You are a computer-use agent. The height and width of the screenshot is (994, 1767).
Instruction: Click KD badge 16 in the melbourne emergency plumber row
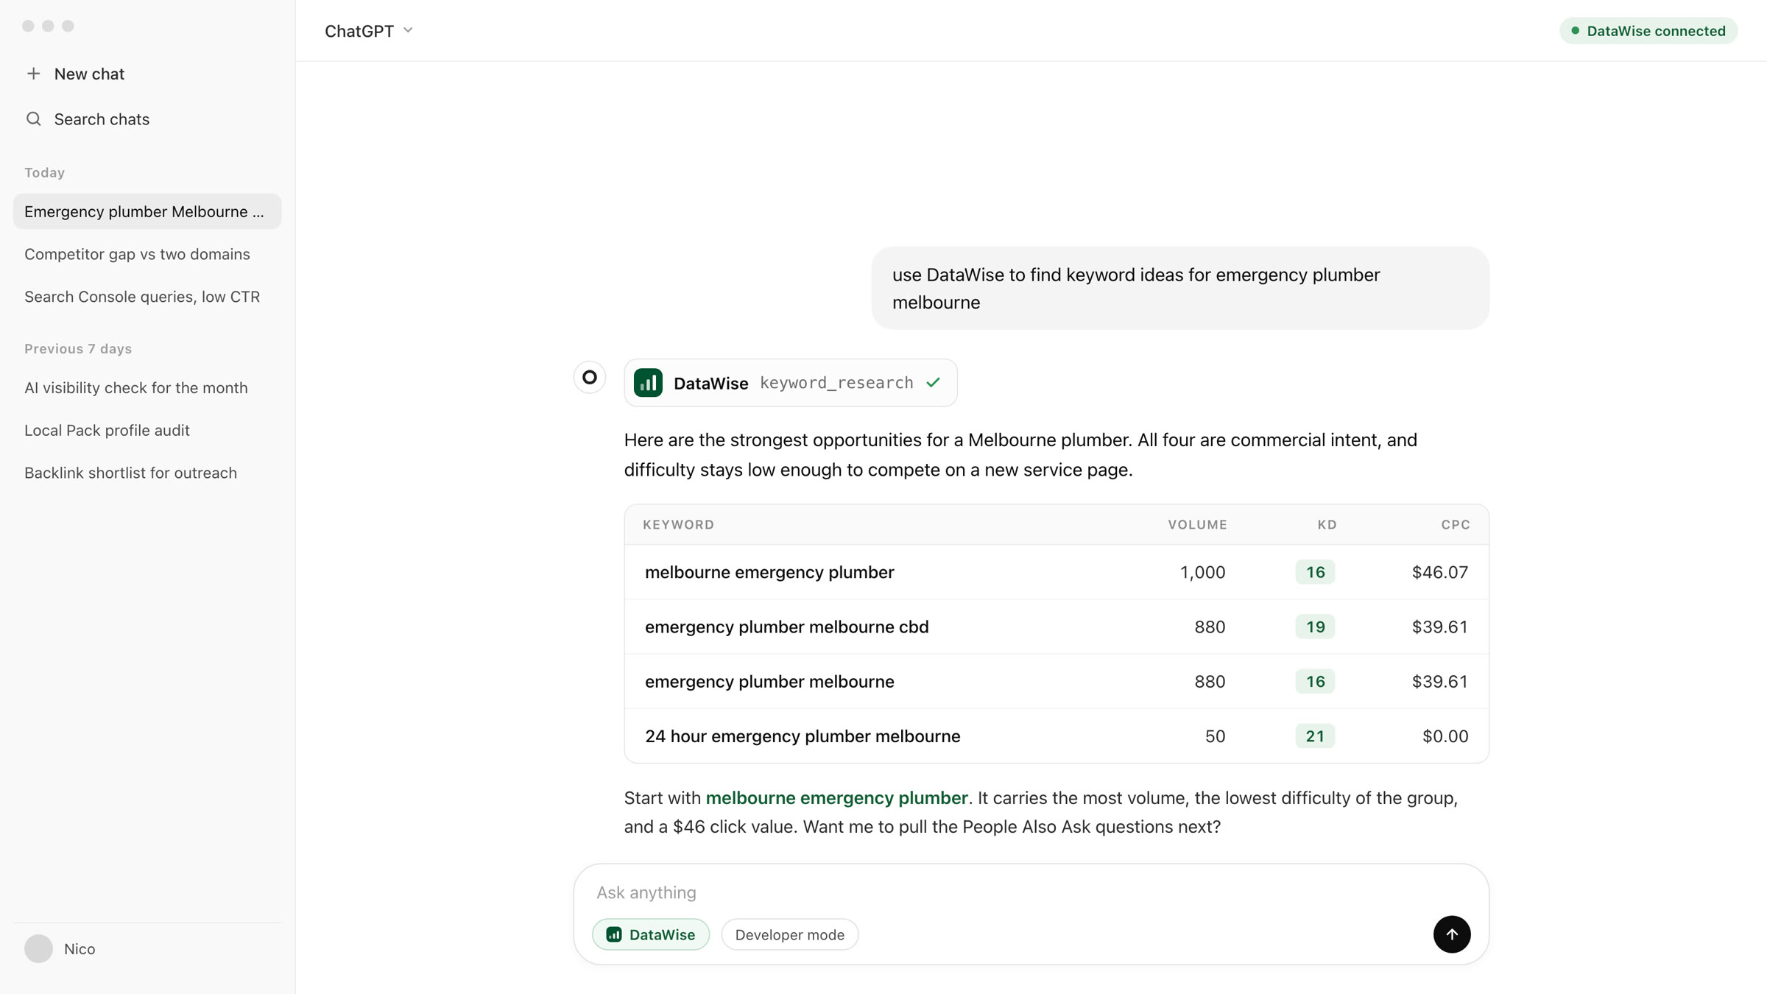(1315, 572)
